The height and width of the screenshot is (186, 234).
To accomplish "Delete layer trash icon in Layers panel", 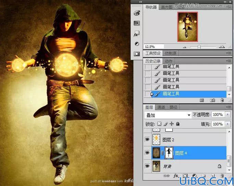I will pos(222,175).
